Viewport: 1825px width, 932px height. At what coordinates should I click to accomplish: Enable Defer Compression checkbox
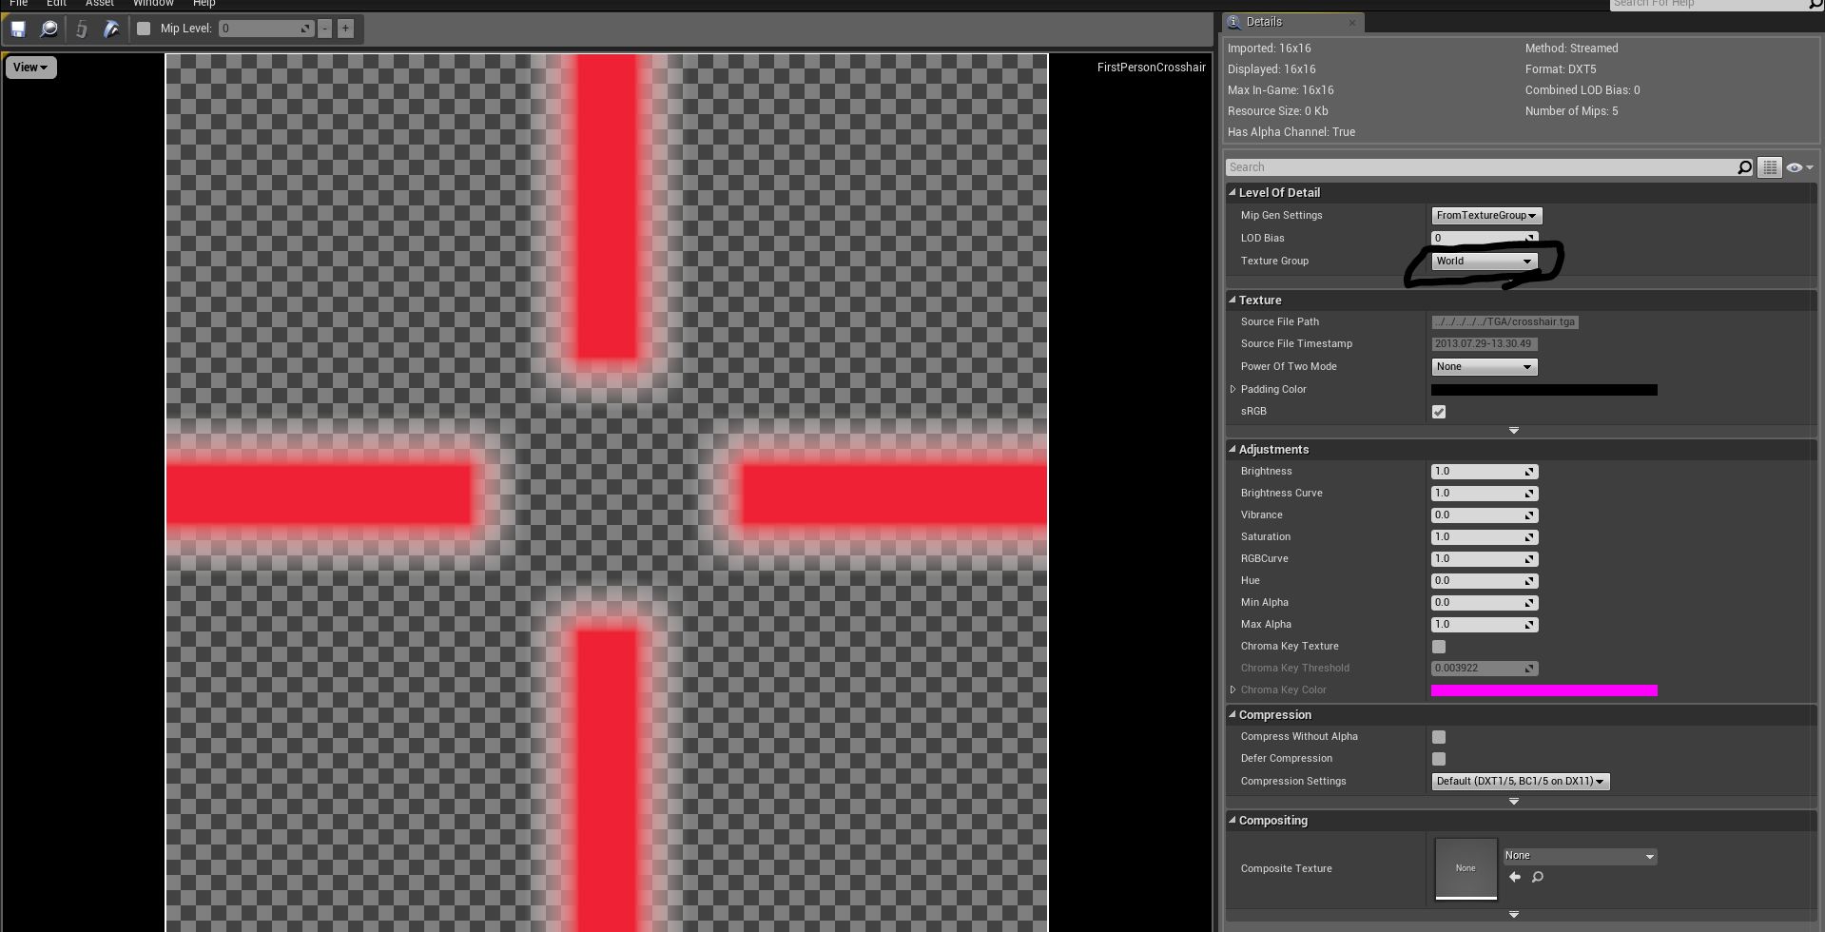tap(1439, 759)
